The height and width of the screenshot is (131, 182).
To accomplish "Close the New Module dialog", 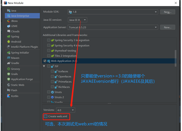I will 176,3.
